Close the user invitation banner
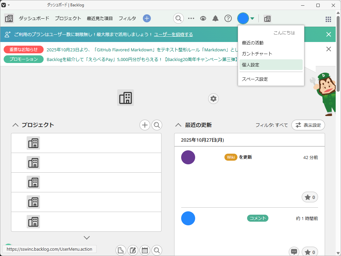Viewport: 341px width, 256px height. tap(329, 34)
